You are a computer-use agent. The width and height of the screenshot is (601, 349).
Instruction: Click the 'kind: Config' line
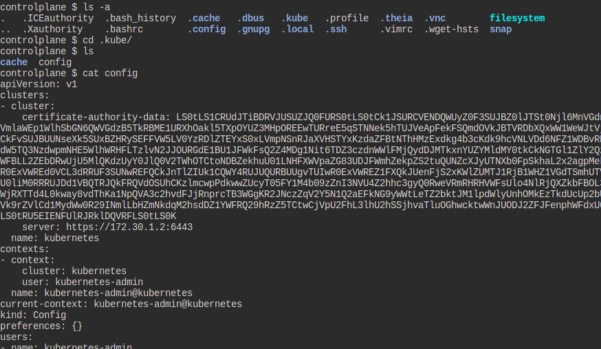pyautogui.click(x=33, y=315)
